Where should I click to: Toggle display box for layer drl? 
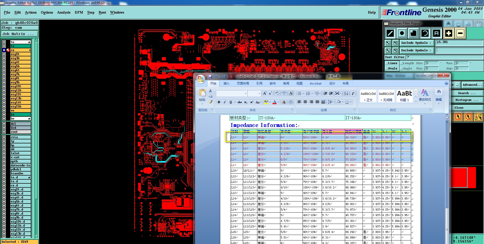(4, 124)
